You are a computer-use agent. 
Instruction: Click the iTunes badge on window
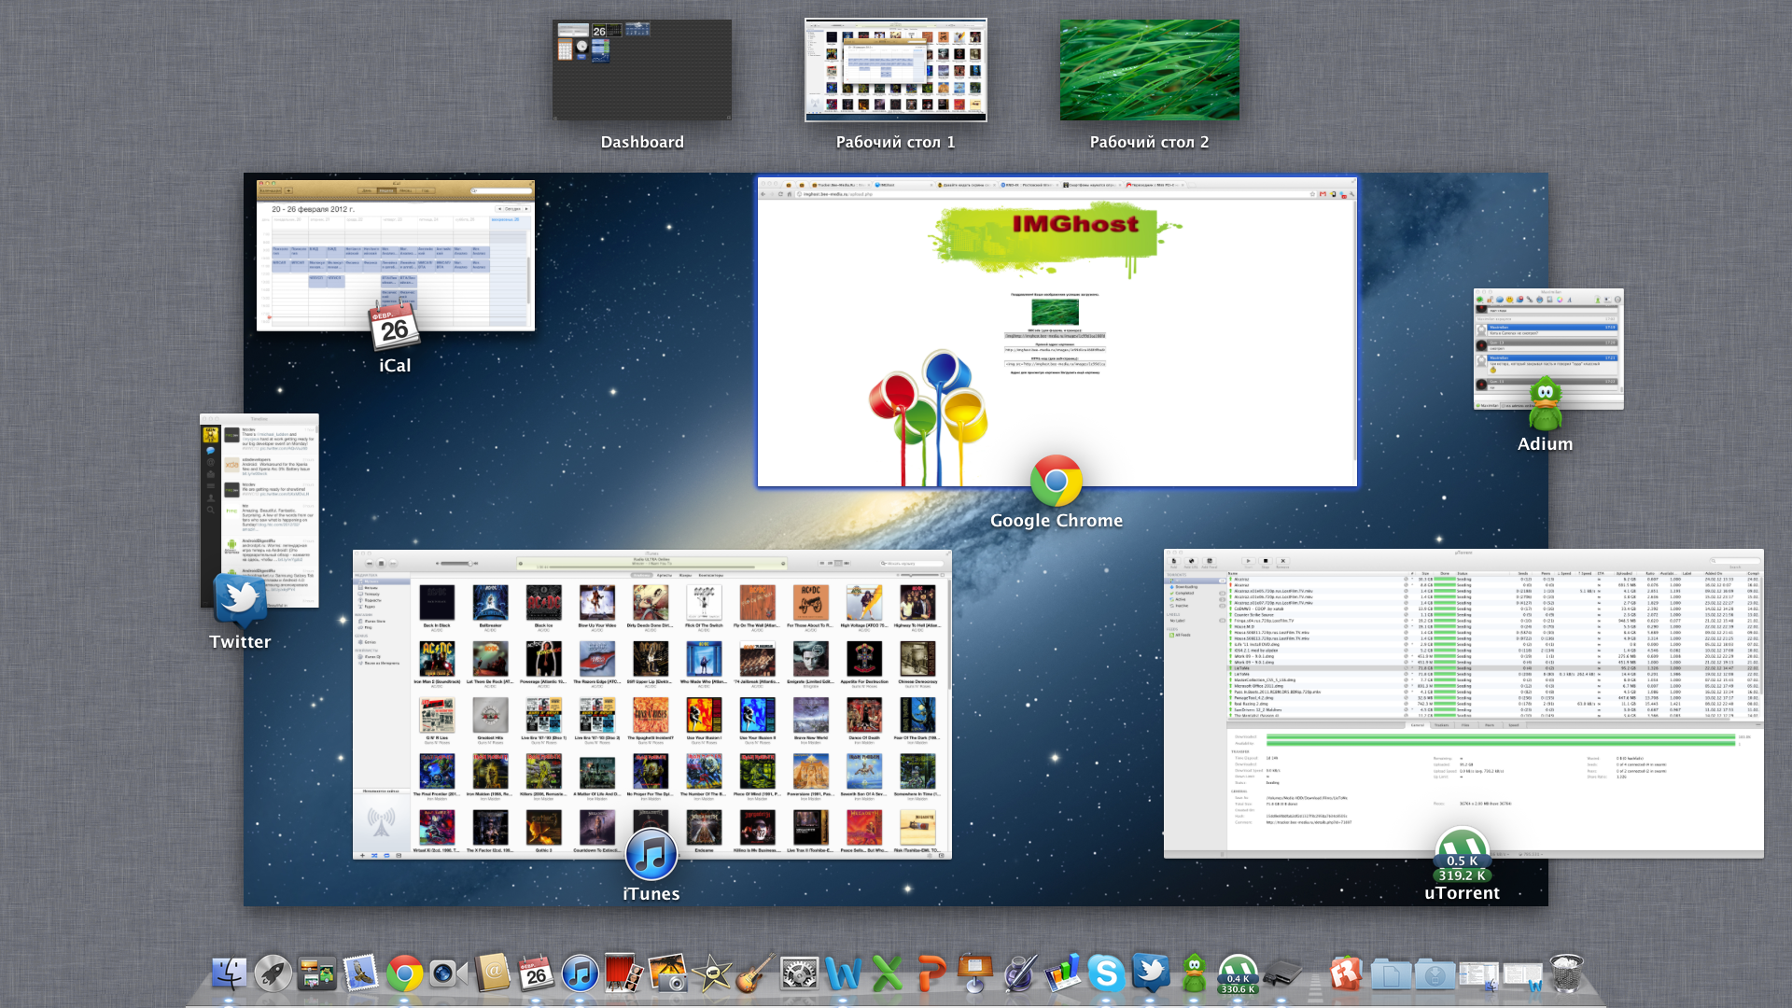coord(651,854)
